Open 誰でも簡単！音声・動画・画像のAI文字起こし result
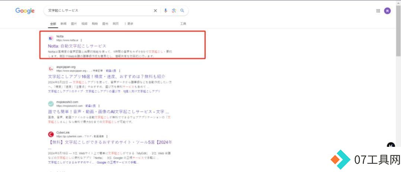 coord(109,112)
